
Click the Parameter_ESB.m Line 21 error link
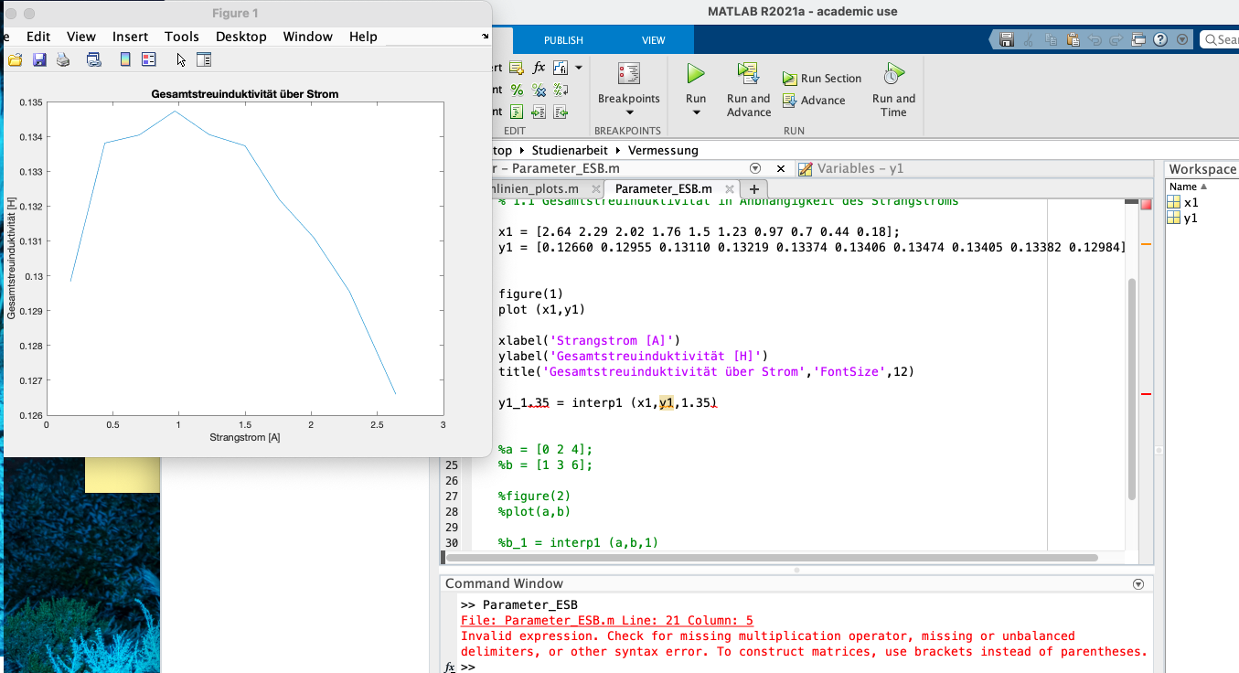(607, 621)
